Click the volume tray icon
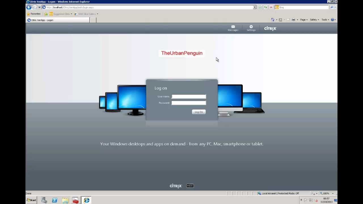Image resolution: width=363 pixels, height=204 pixels. pyautogui.click(x=316, y=200)
